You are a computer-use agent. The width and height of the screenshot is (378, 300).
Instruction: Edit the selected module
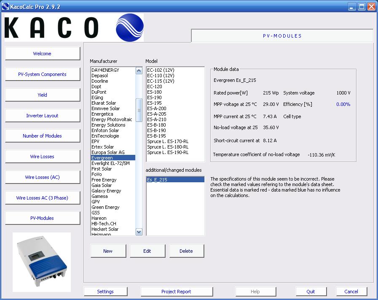pos(147,251)
